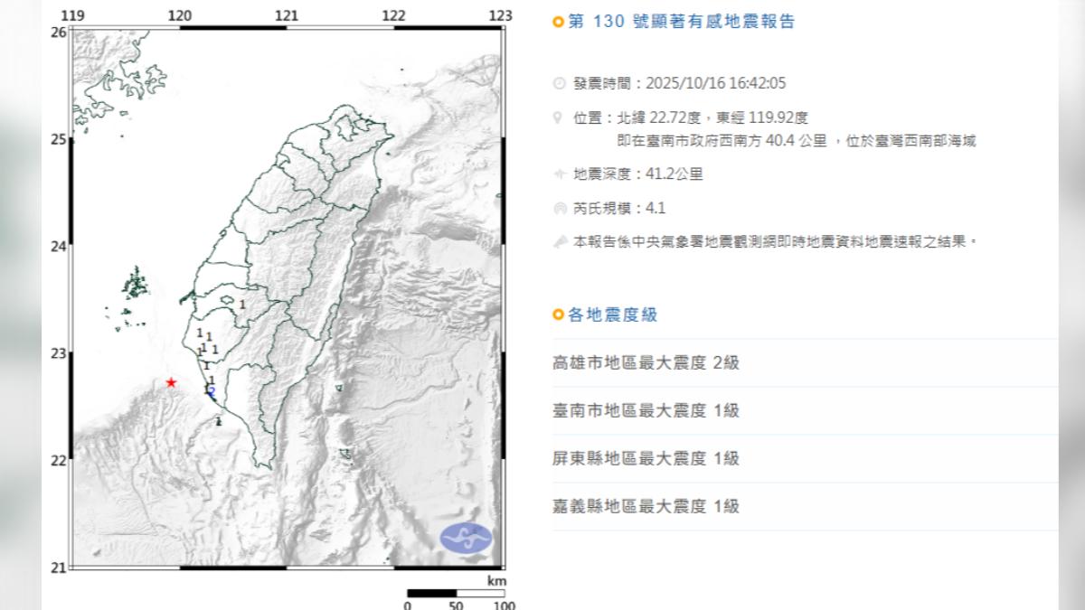Click the location pin icon beside 位置
This screenshot has width=1085, height=610.
tap(559, 117)
